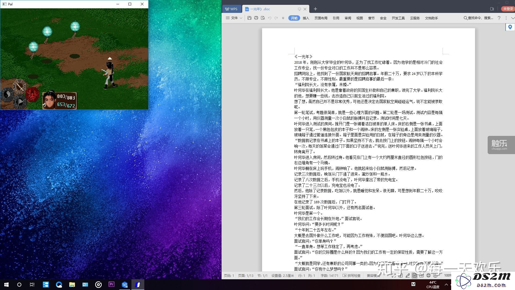Click the WPS sidebar panel toggle icon
The width and height of the screenshot is (515, 290).
pos(492,9)
